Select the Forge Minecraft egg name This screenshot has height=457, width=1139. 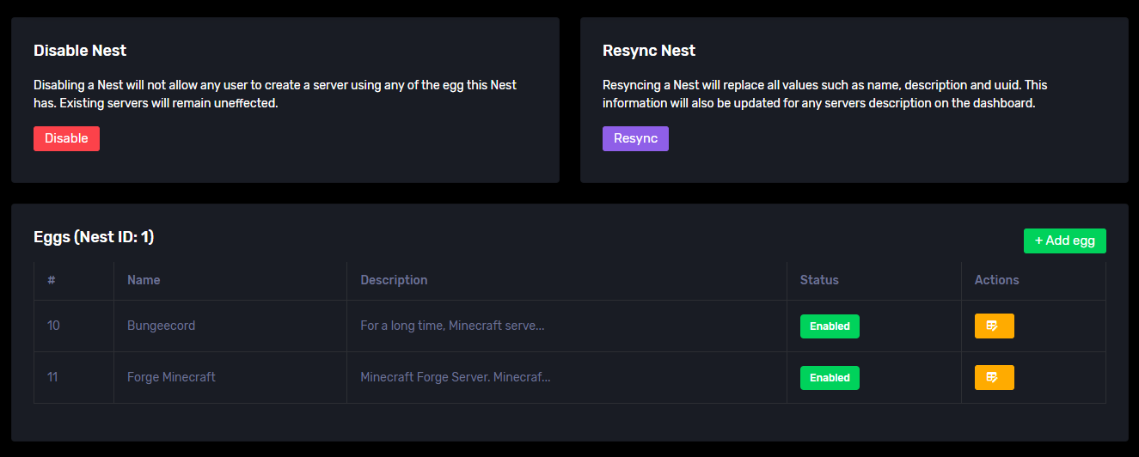(171, 378)
